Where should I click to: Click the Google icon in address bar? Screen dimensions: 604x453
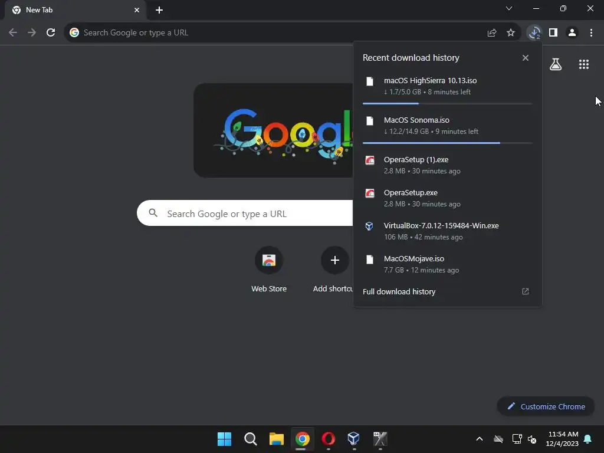(x=74, y=33)
